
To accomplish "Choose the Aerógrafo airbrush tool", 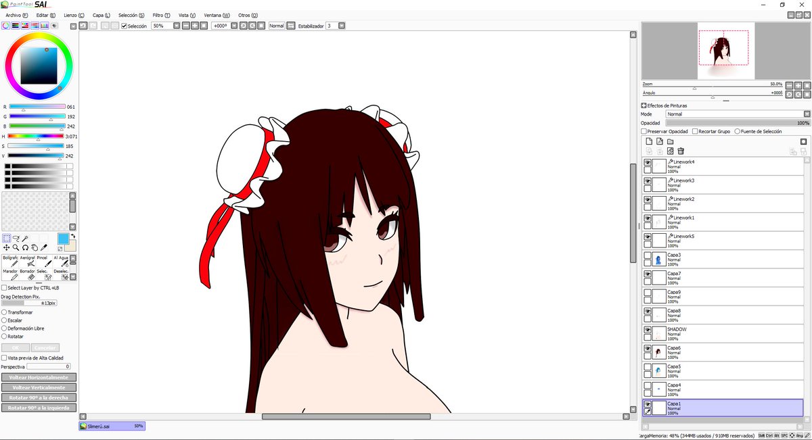I will pos(27,261).
